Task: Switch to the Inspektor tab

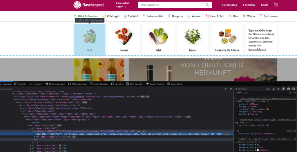Action: 6,84
